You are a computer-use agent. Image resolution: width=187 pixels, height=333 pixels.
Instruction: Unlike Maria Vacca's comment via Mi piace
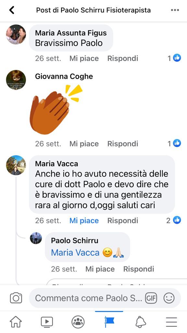pyautogui.click(x=84, y=221)
